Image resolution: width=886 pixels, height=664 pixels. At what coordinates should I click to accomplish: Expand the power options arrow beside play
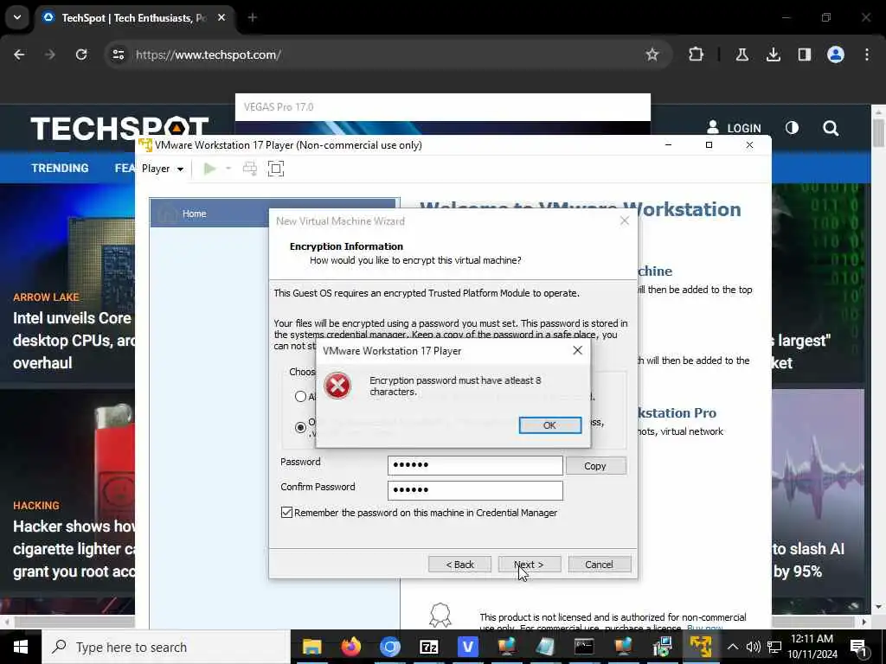pyautogui.click(x=228, y=169)
